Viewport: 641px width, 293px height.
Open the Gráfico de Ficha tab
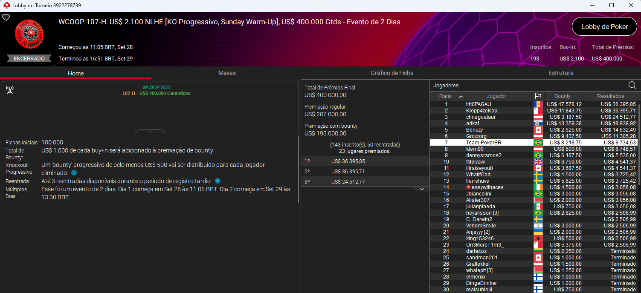[392, 73]
